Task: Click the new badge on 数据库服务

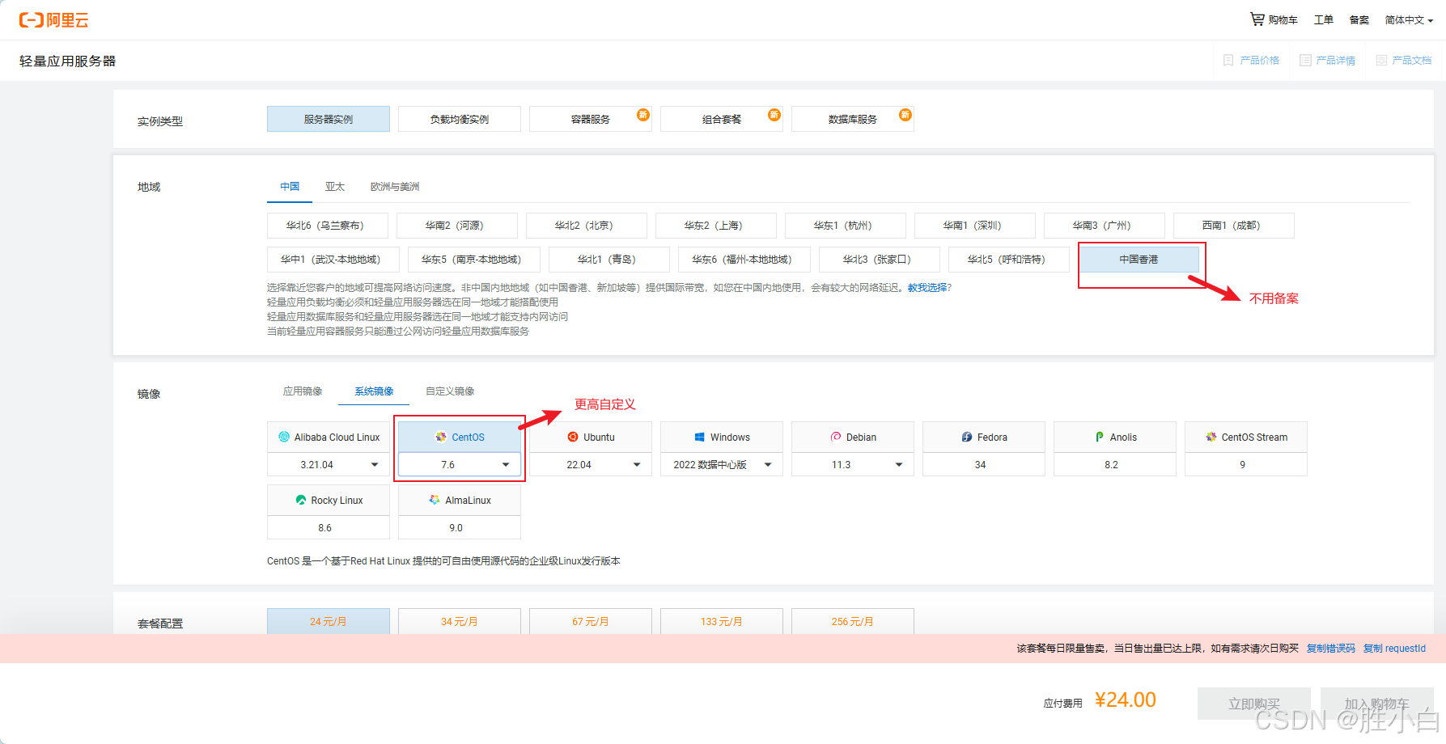Action: (x=905, y=115)
